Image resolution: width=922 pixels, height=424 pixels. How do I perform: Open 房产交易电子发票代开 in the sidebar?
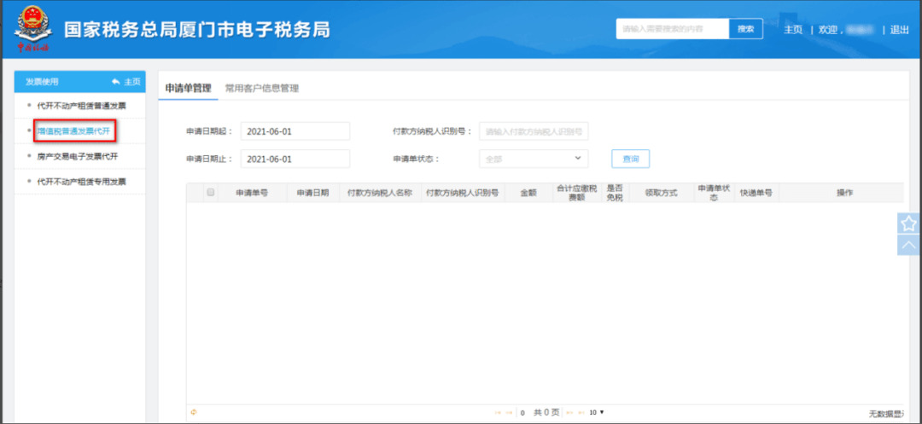click(77, 157)
